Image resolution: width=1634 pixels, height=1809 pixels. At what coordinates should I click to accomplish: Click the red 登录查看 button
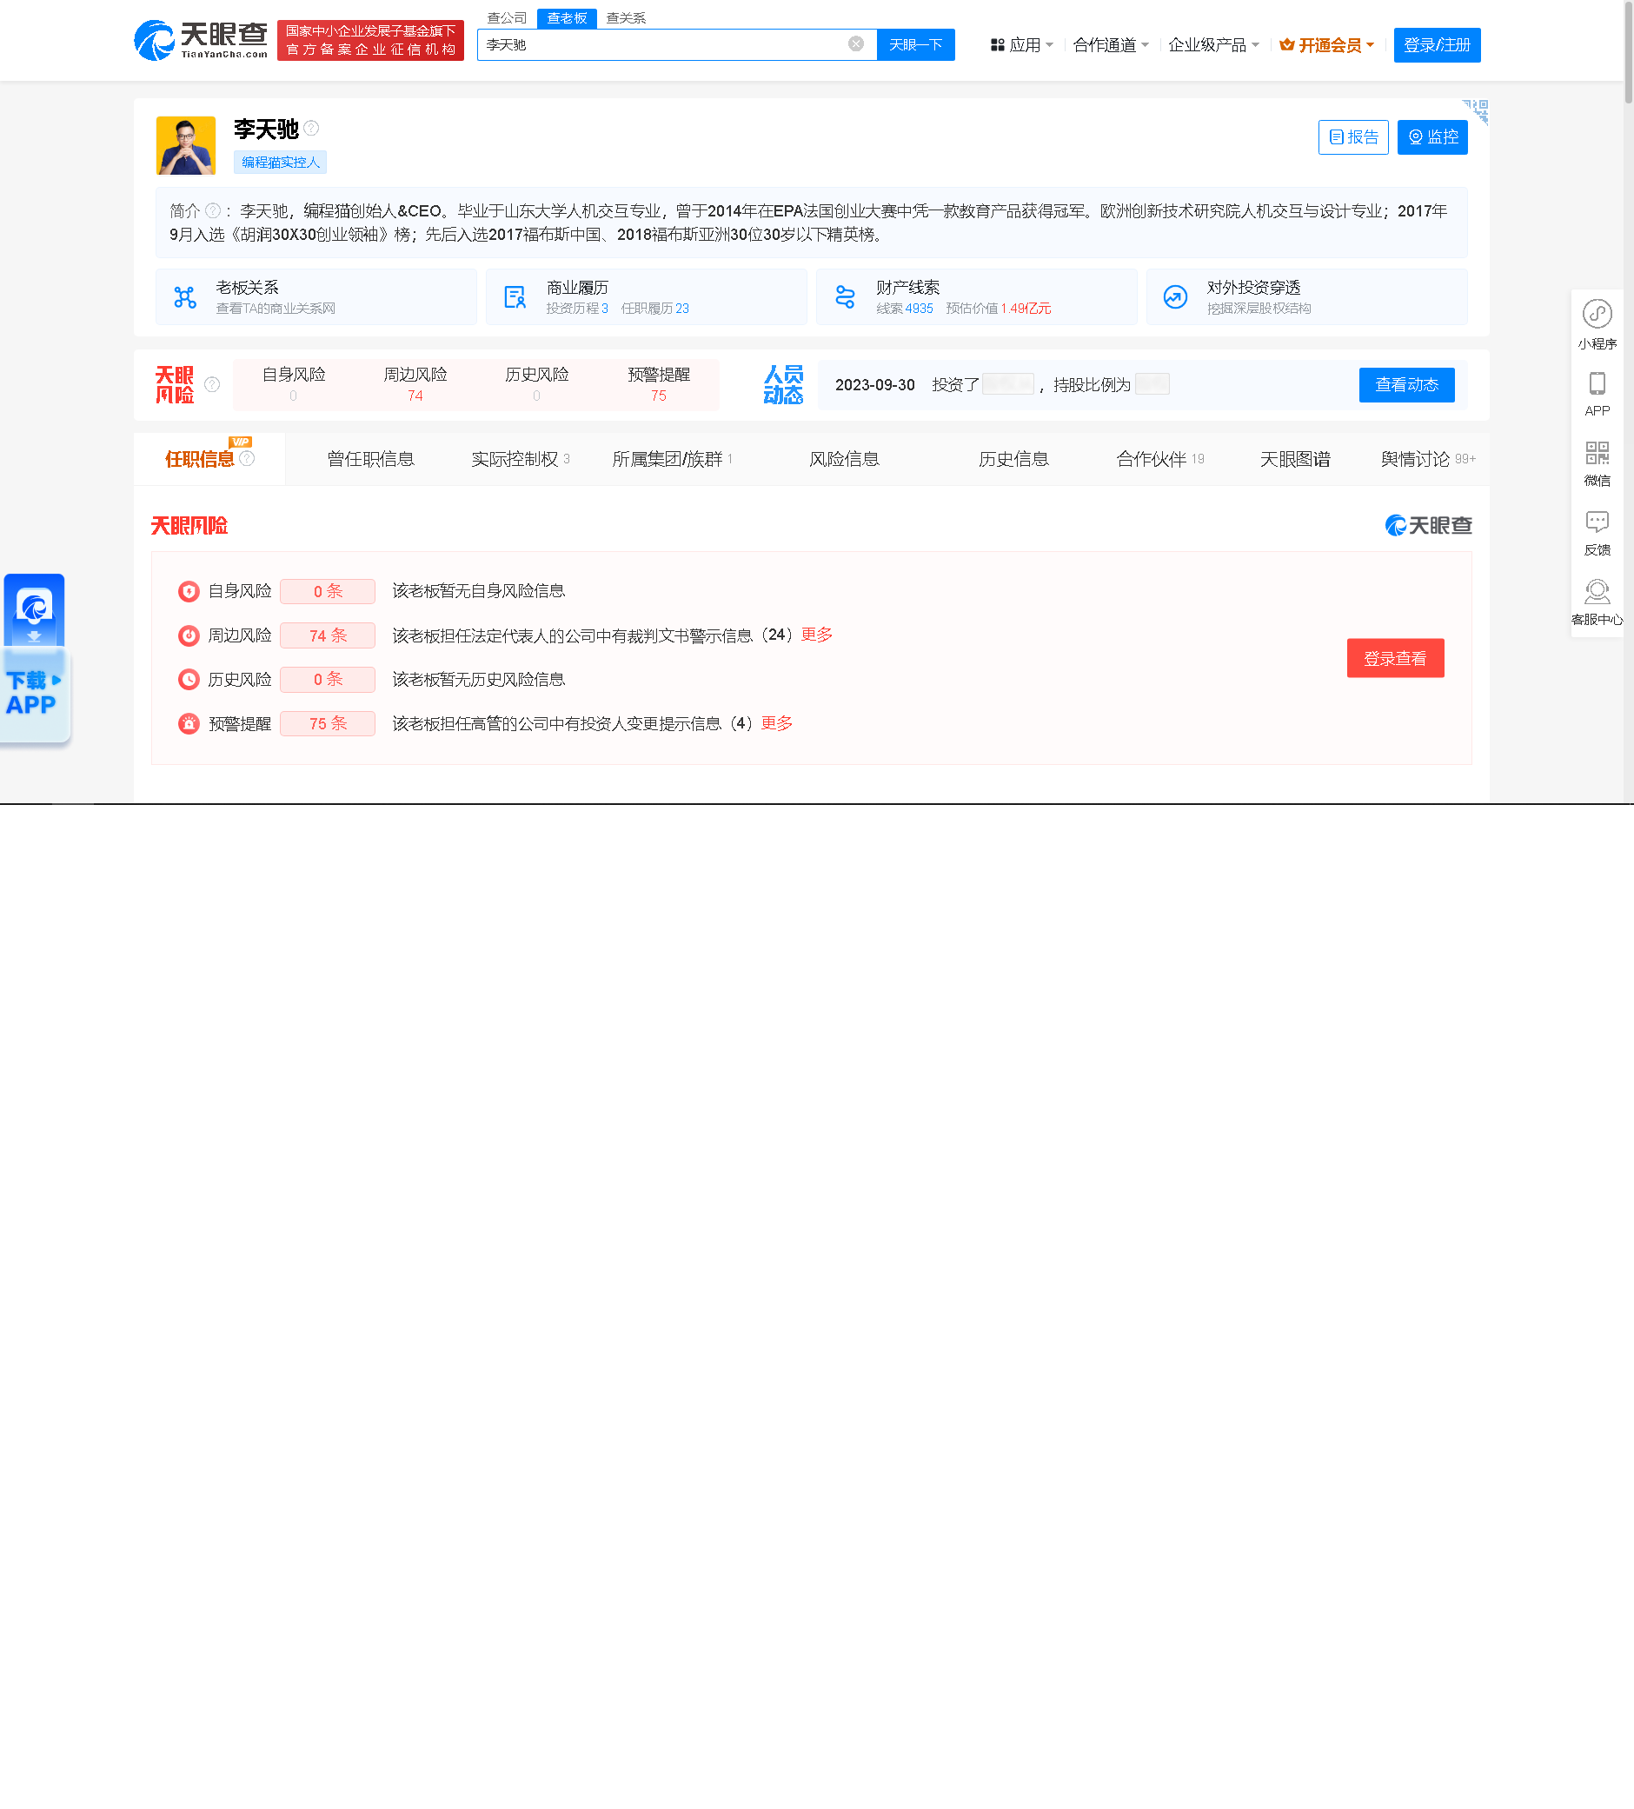coord(1395,659)
